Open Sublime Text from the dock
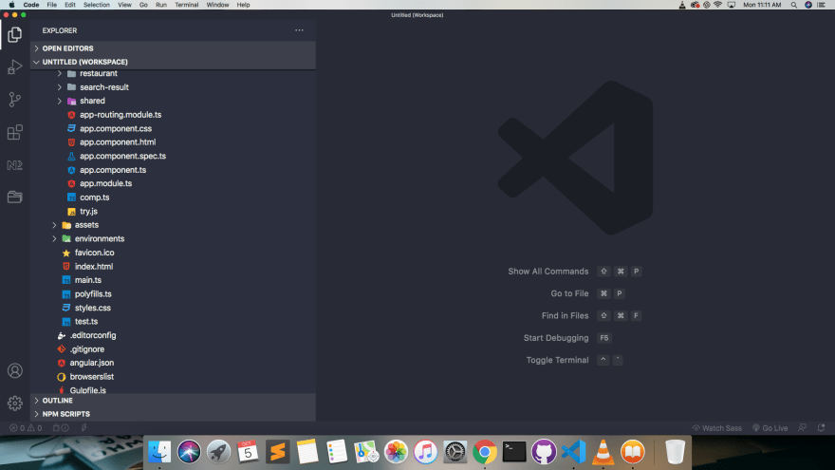835x470 pixels. pyautogui.click(x=277, y=452)
